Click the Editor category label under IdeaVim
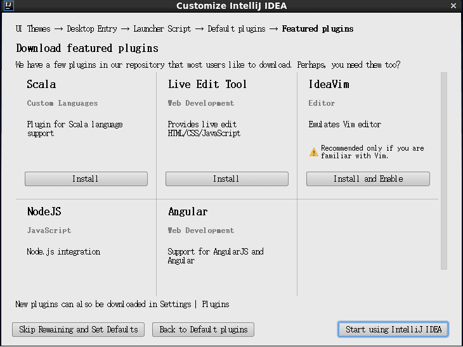The width and height of the screenshot is (463, 347). pos(322,103)
